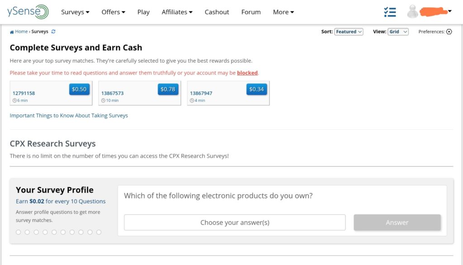Click the home icon in breadcrumb
This screenshot has height=265, width=463.
[12, 32]
